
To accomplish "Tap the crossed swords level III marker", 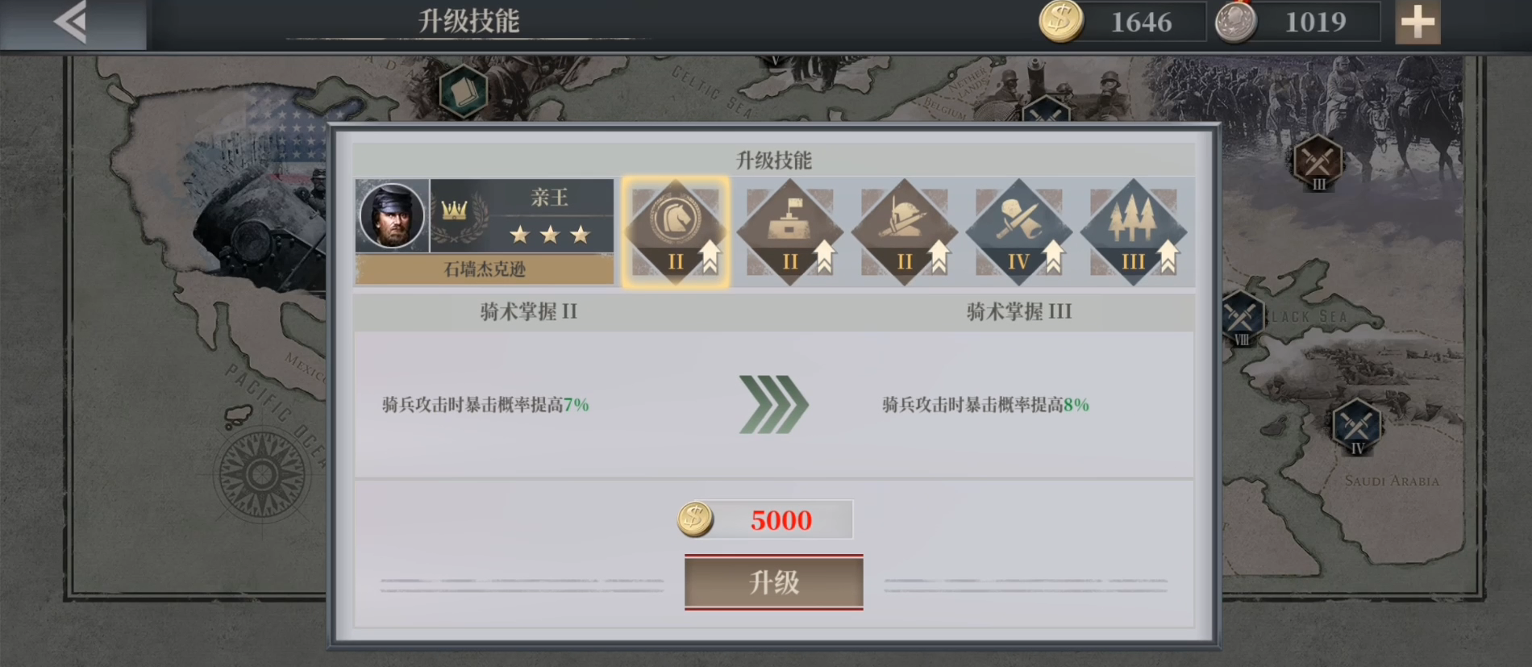I will coord(1318,163).
